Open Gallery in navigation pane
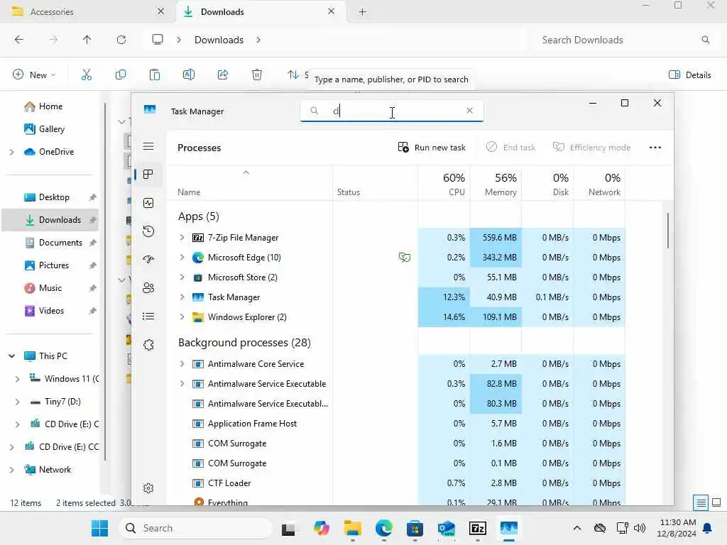Viewport: 727px width, 545px height. (x=50, y=129)
